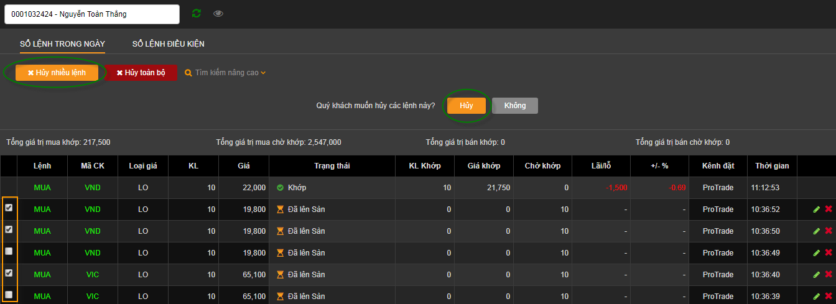Expand the Tìm kiếm nâng cao dropdown
The width and height of the screenshot is (836, 304).
tap(226, 73)
